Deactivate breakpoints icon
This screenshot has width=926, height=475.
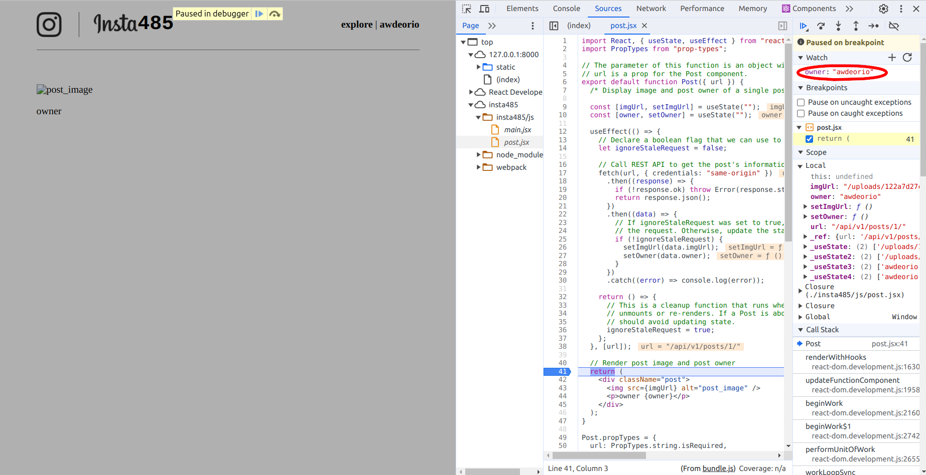tap(893, 26)
